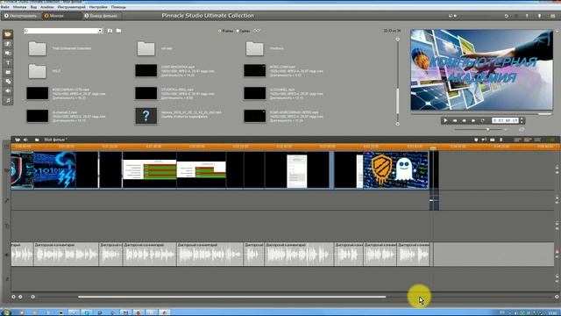Screen dimensions: 561x316
Task: Click the player timecode field
Action: (x=505, y=121)
